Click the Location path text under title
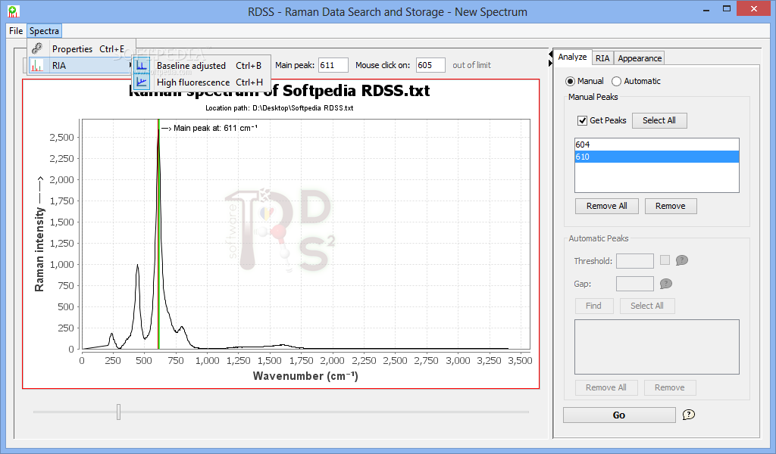 [x=279, y=107]
